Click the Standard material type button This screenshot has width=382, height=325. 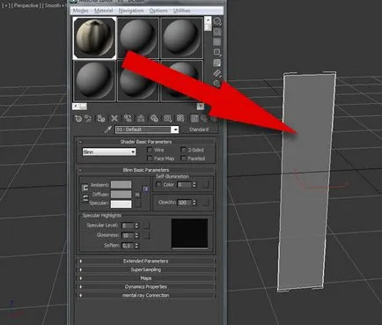coord(199,129)
